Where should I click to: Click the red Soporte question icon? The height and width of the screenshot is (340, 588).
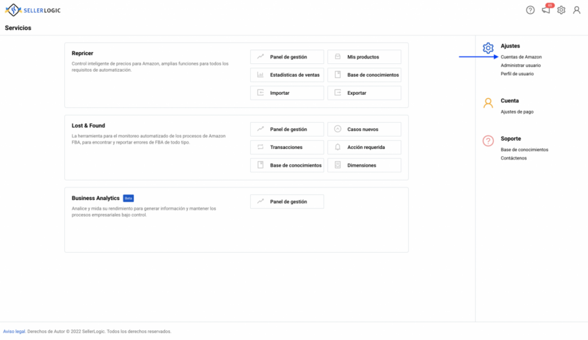coord(488,141)
